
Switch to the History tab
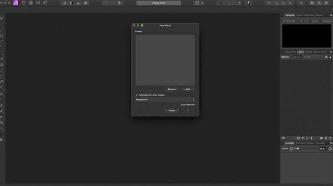tap(310, 143)
